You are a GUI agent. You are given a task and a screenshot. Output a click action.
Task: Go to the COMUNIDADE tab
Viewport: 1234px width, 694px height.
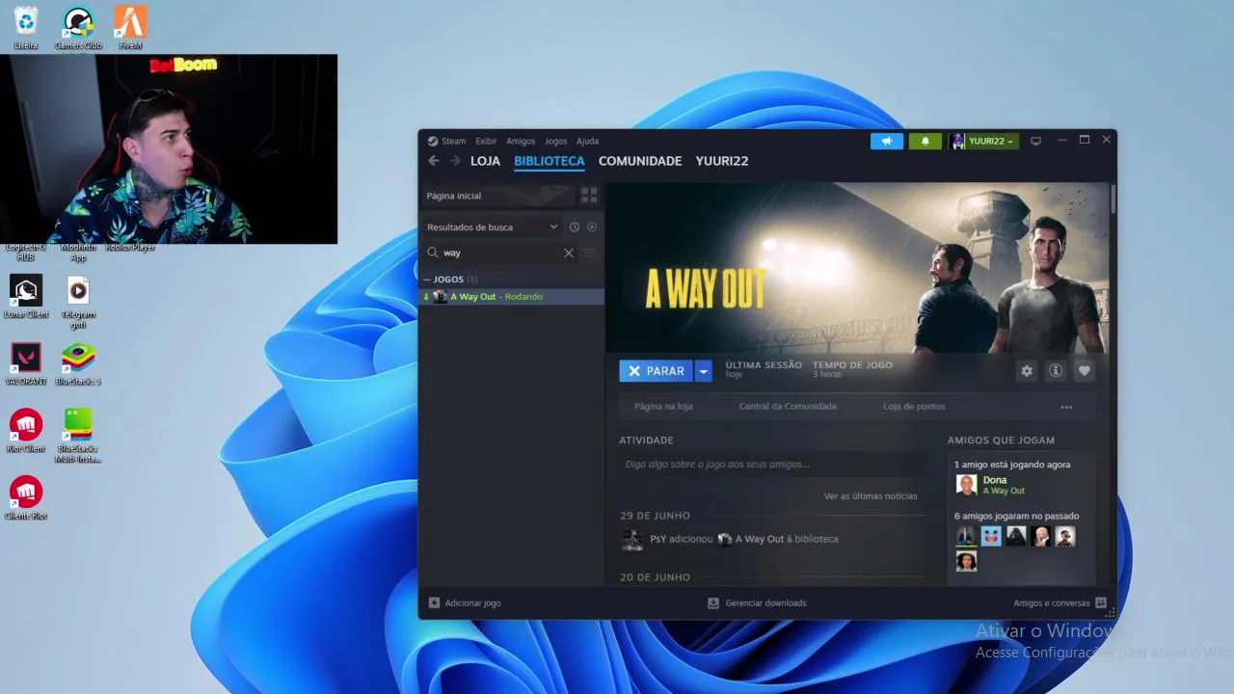click(640, 161)
